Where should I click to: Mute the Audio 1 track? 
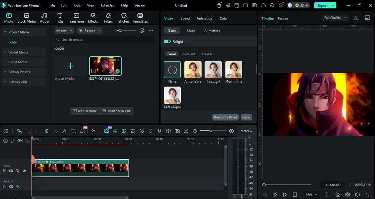point(11,187)
